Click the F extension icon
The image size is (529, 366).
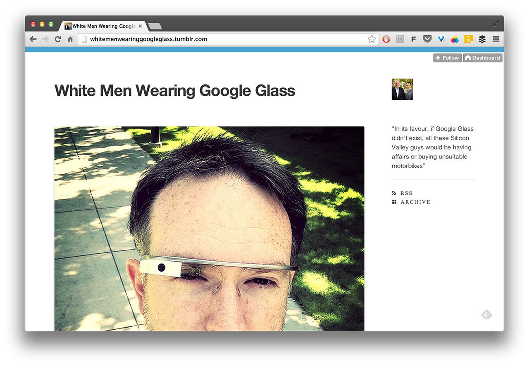(x=413, y=39)
